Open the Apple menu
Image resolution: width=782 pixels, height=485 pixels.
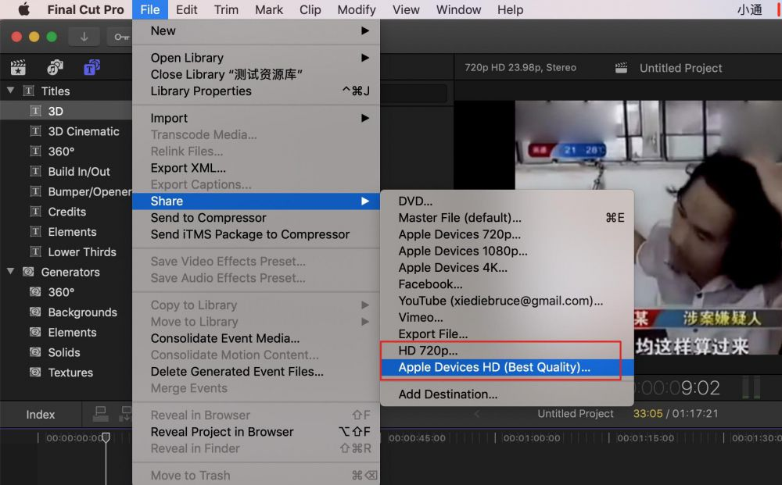pos(23,9)
